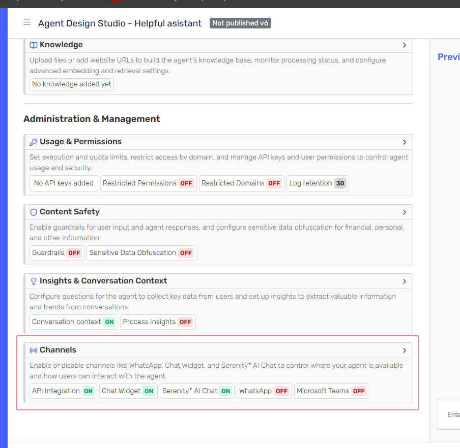The image size is (460, 448).
Task: Click the Usage & Permissions key icon
Action: click(34, 142)
